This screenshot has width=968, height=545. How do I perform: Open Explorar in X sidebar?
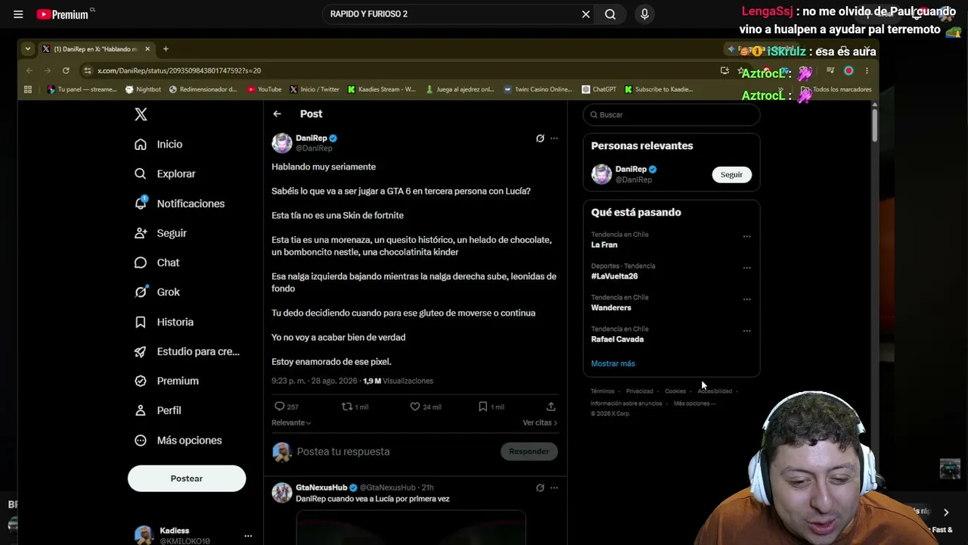click(x=165, y=173)
